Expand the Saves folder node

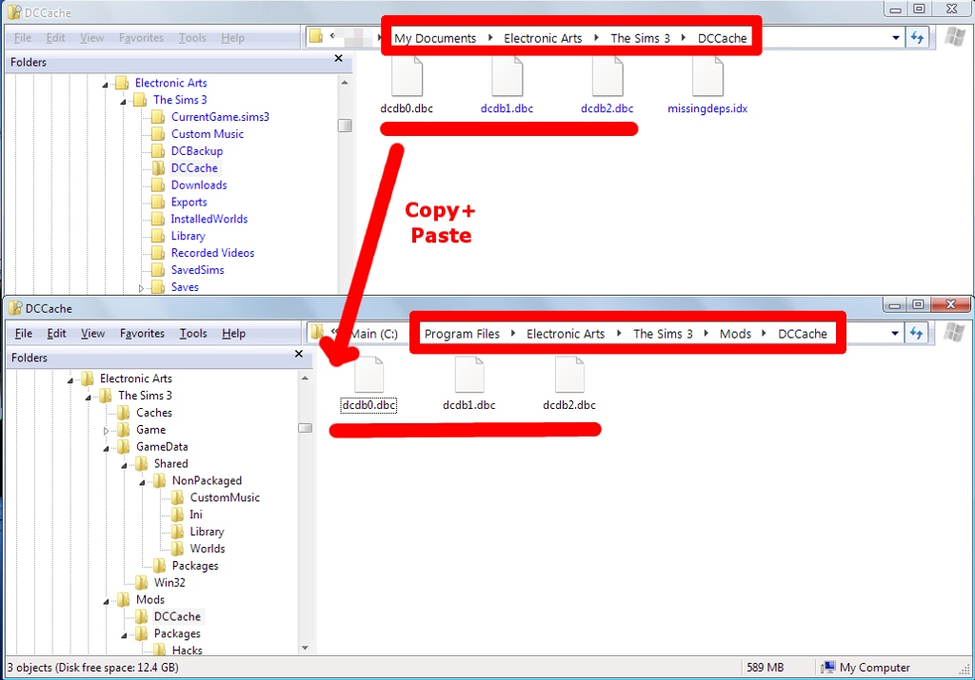pos(141,287)
